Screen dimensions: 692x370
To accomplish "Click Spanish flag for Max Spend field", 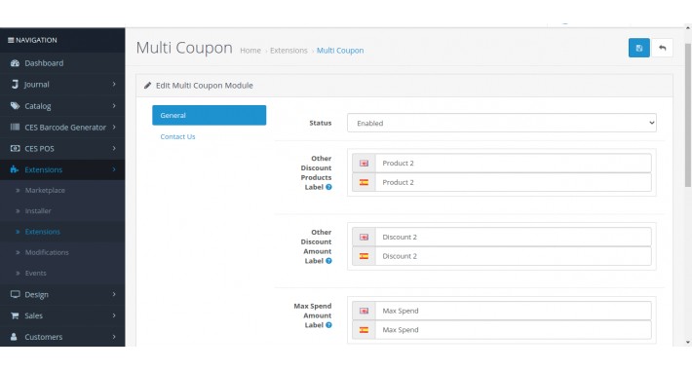I will (364, 330).
